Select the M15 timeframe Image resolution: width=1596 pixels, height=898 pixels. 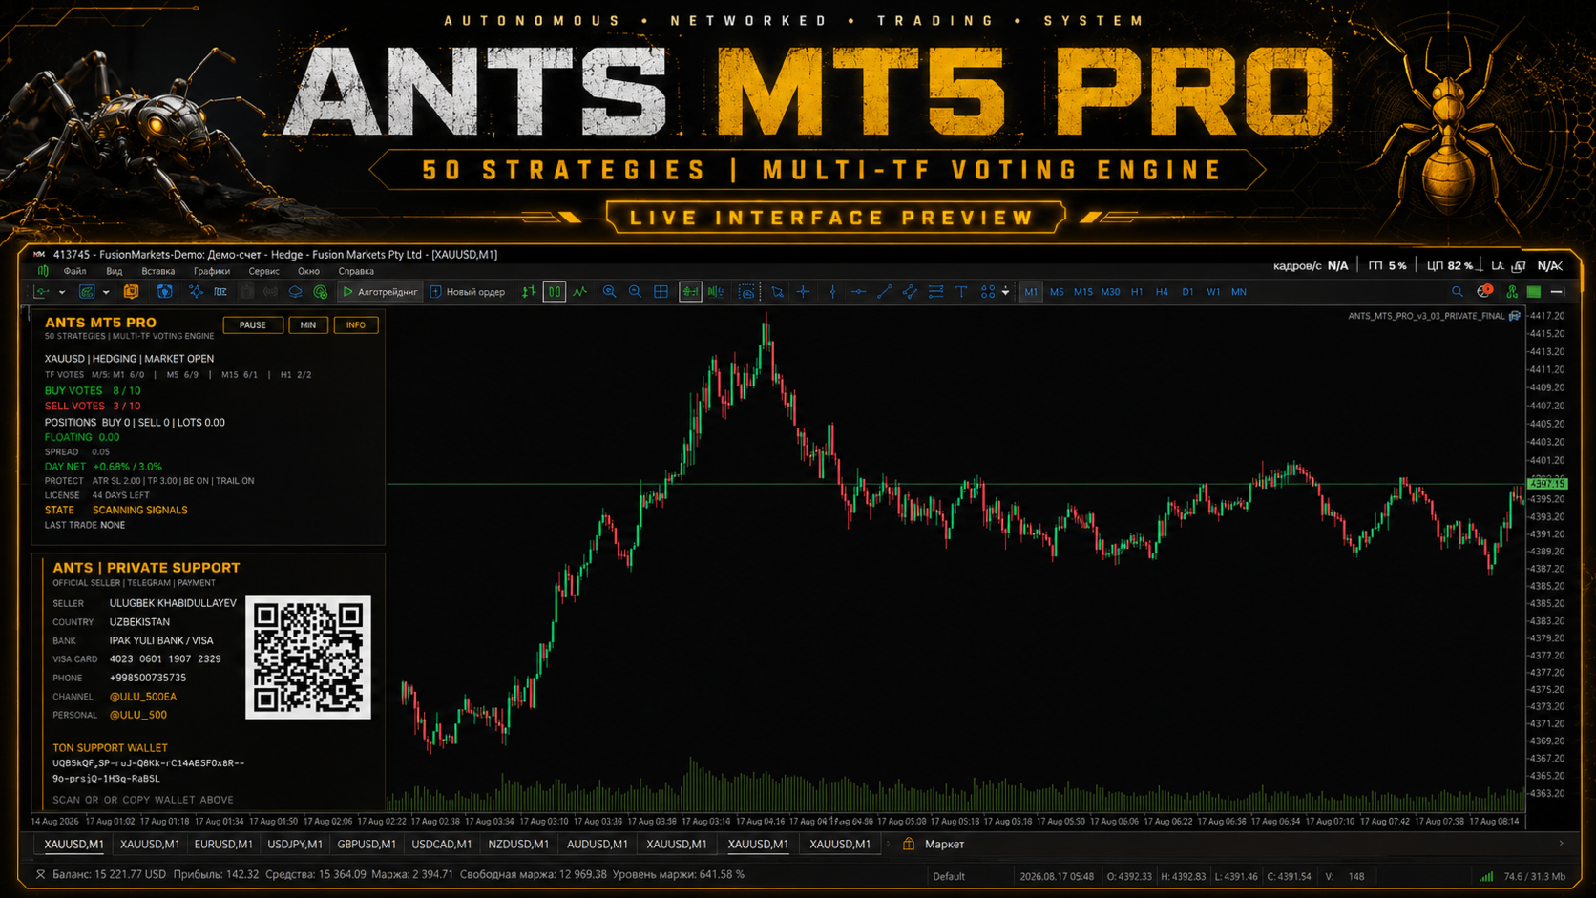[x=1083, y=292]
